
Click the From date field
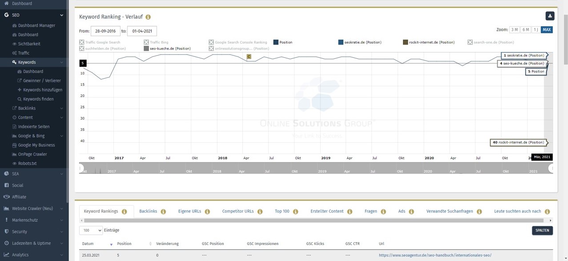(105, 31)
